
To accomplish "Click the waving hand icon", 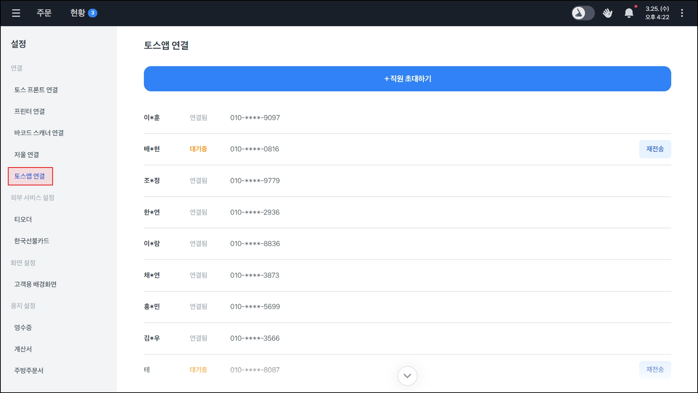I will tap(607, 13).
